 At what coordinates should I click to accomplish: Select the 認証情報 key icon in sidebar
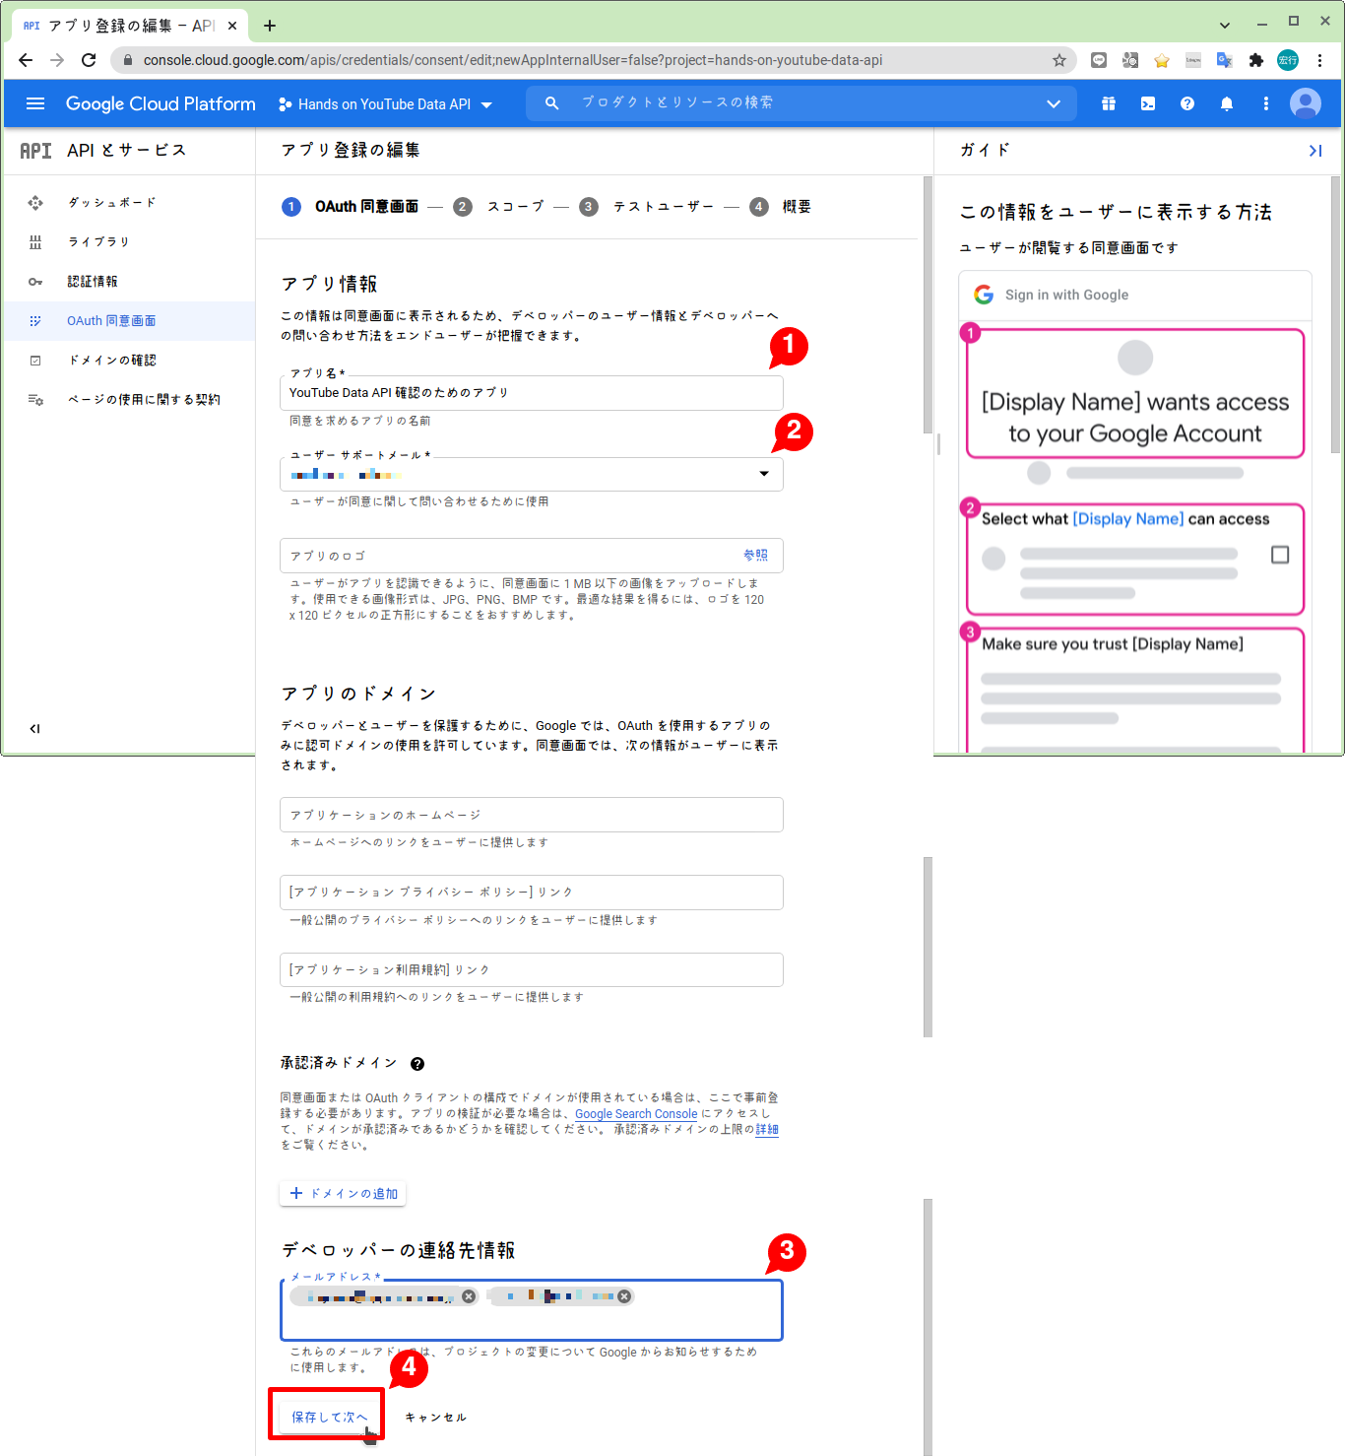[35, 281]
